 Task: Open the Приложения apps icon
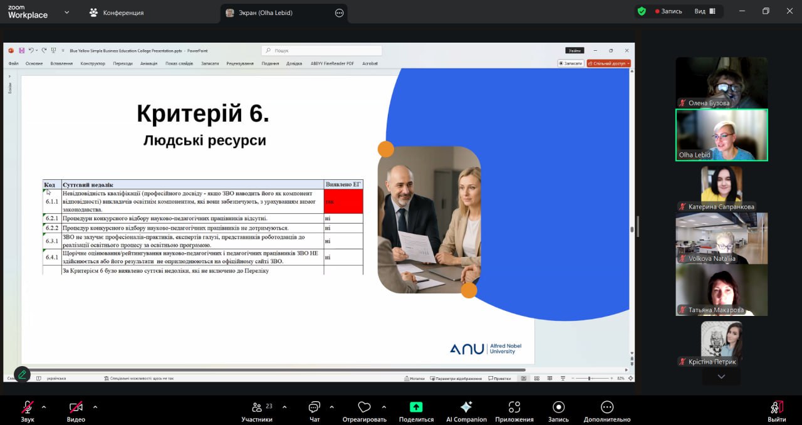pyautogui.click(x=514, y=407)
